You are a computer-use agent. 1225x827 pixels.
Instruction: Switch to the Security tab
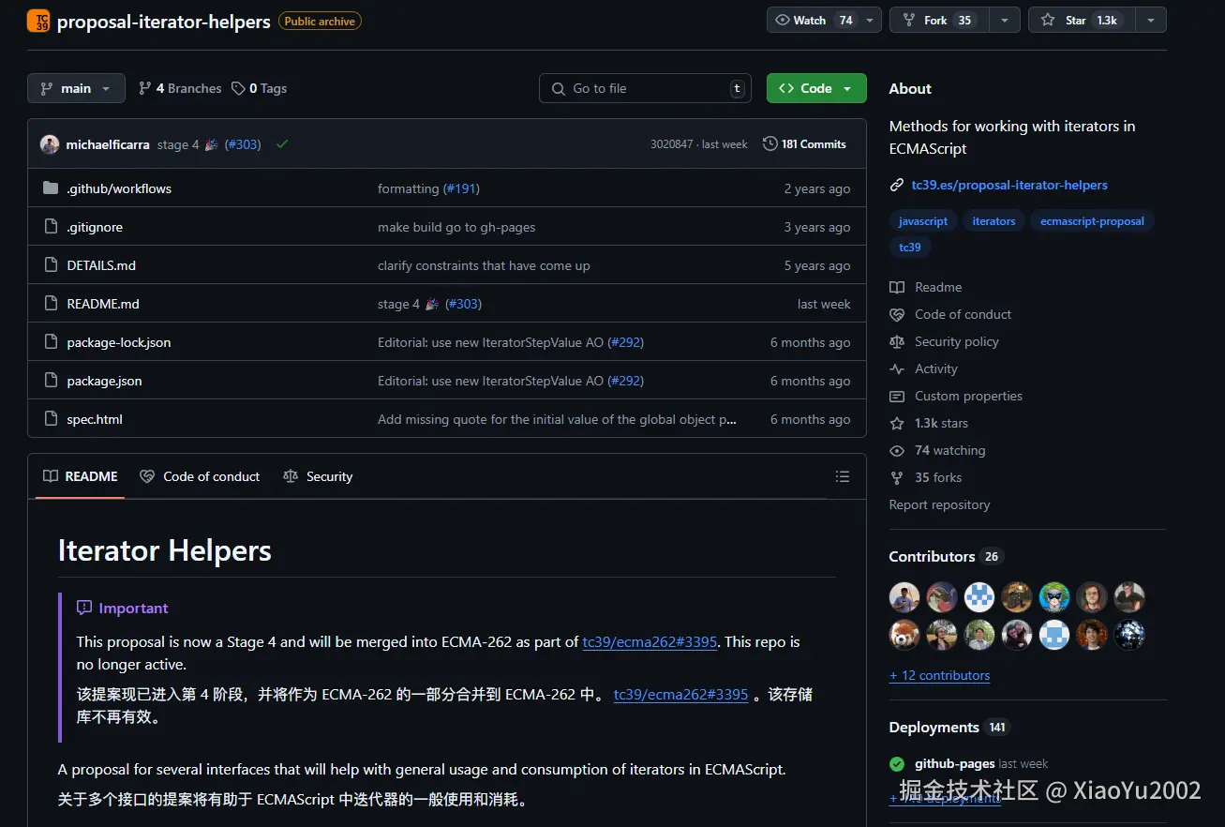click(x=318, y=476)
